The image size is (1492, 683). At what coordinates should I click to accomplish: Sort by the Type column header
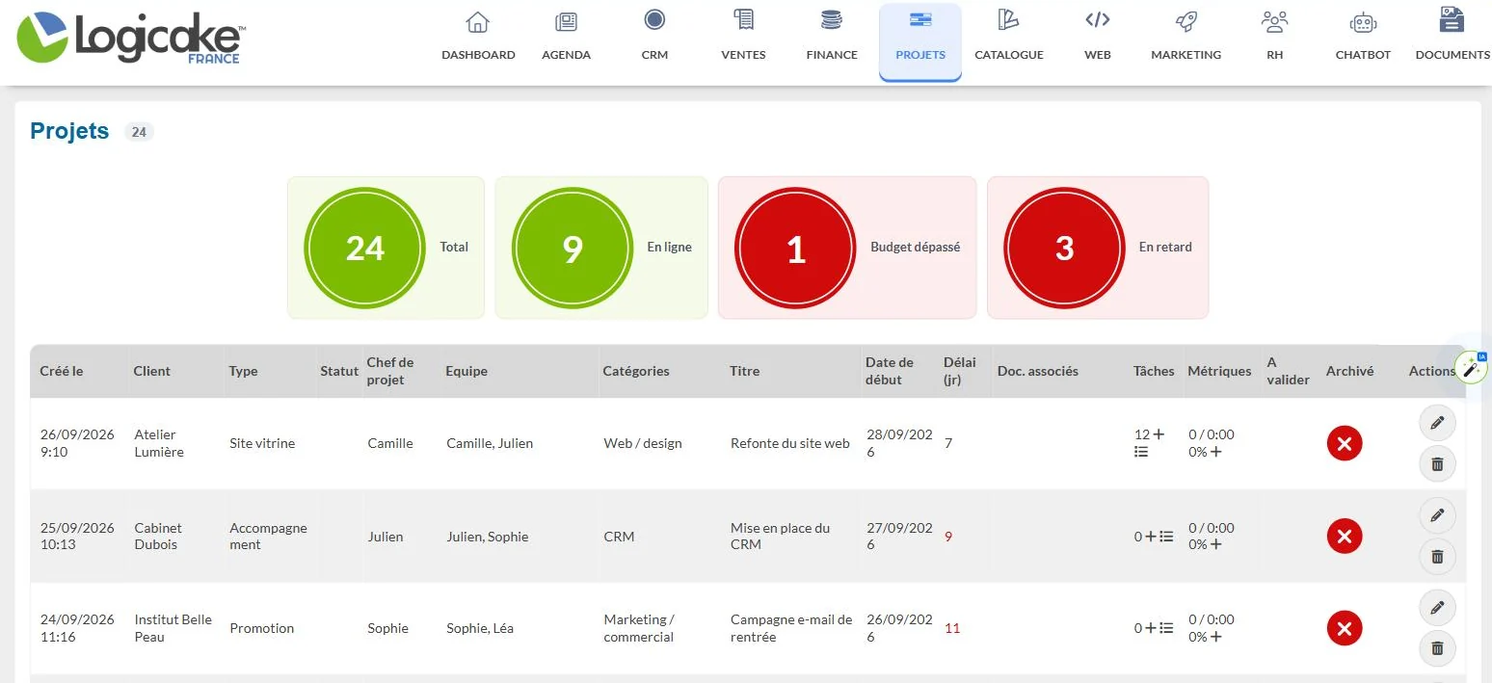point(243,371)
